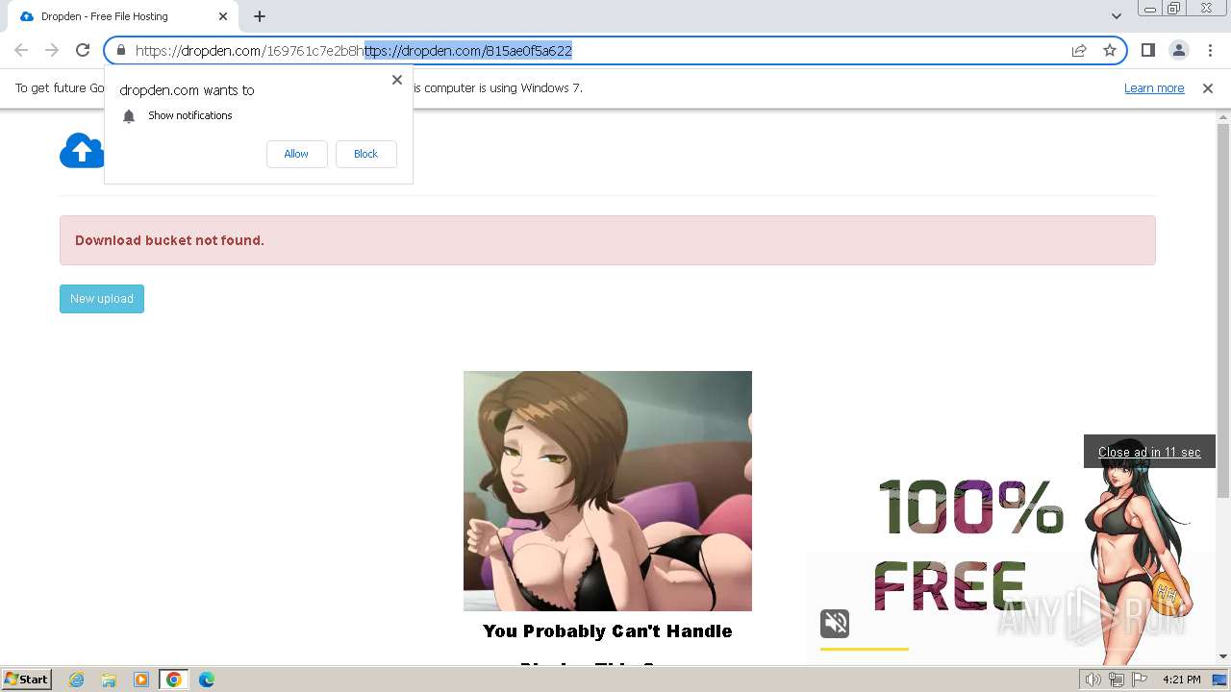Click the scrollbar up arrow

(x=1223, y=116)
